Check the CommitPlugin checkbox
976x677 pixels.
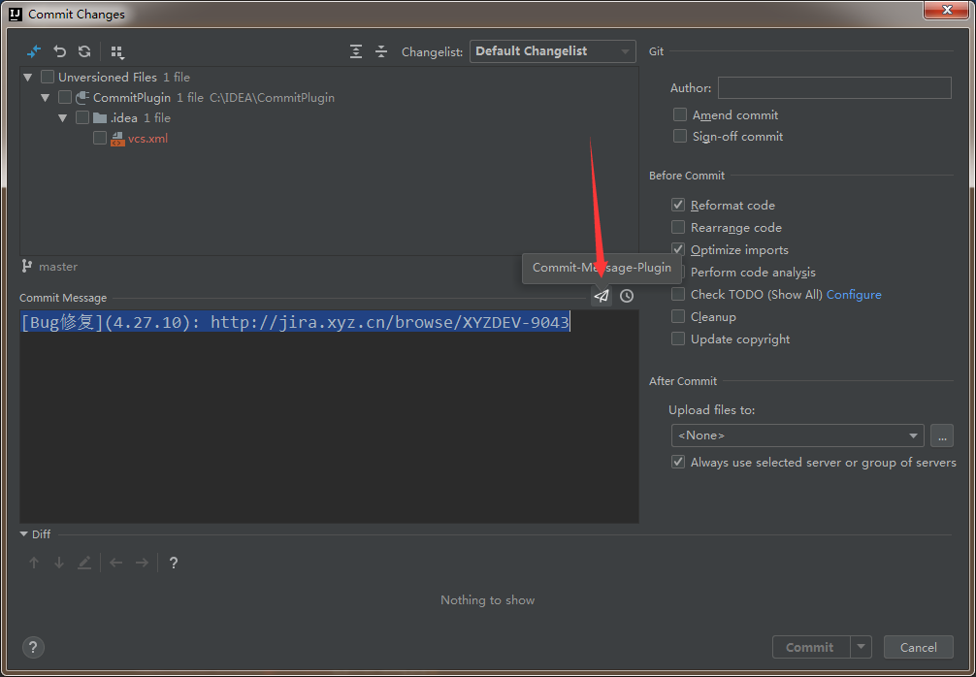coord(65,98)
